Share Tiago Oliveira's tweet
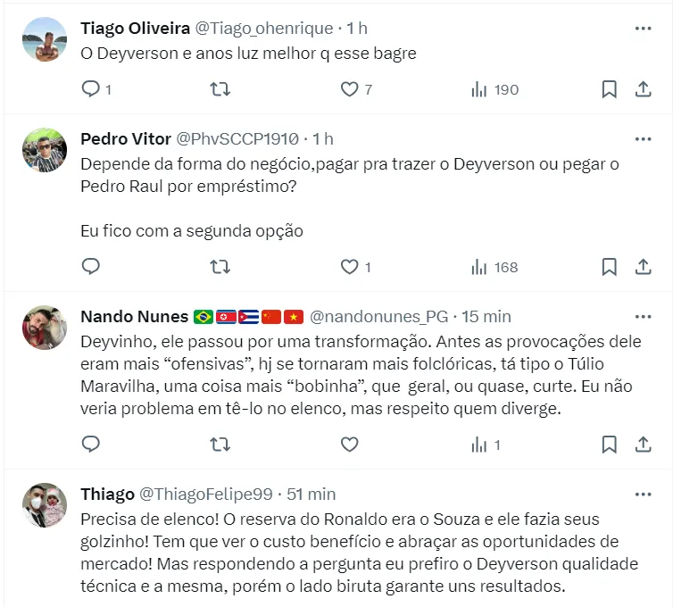 pyautogui.click(x=642, y=89)
